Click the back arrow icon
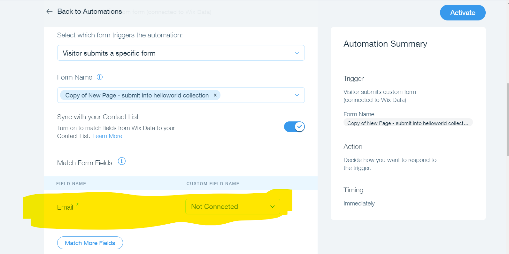The image size is (509, 254). (49, 12)
